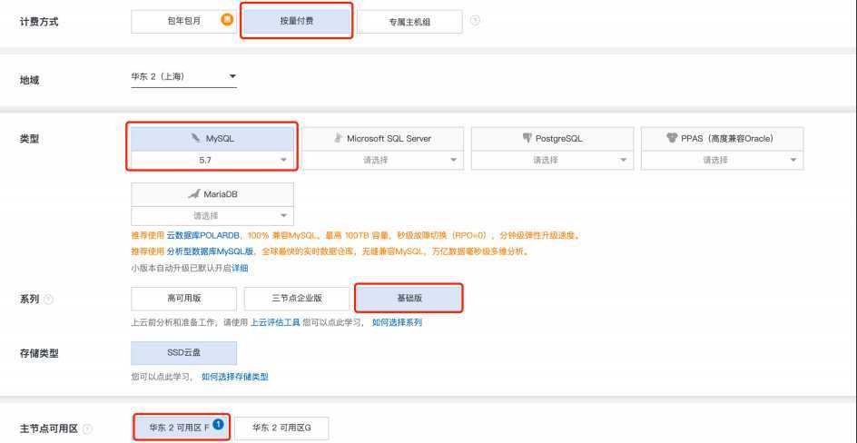This screenshot has width=857, height=443.
Task: Open MySQL version dropdown showing 5.7
Action: (212, 160)
